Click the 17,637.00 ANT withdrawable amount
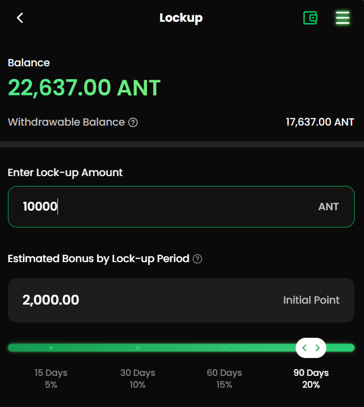Screen dimensions: 364x407 [320, 122]
